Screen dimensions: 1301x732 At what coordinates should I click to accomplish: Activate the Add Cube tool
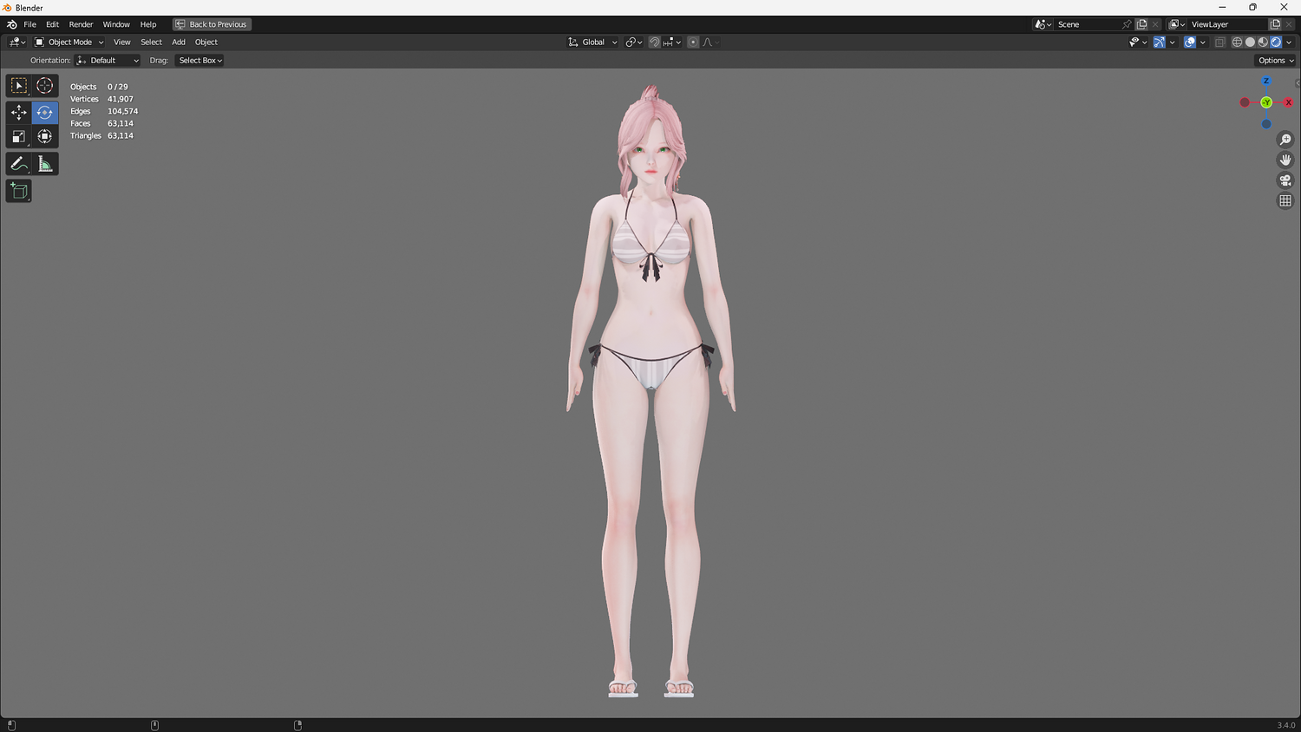(x=18, y=191)
